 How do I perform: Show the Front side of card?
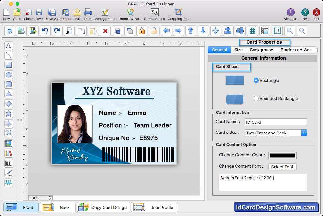tap(21, 207)
